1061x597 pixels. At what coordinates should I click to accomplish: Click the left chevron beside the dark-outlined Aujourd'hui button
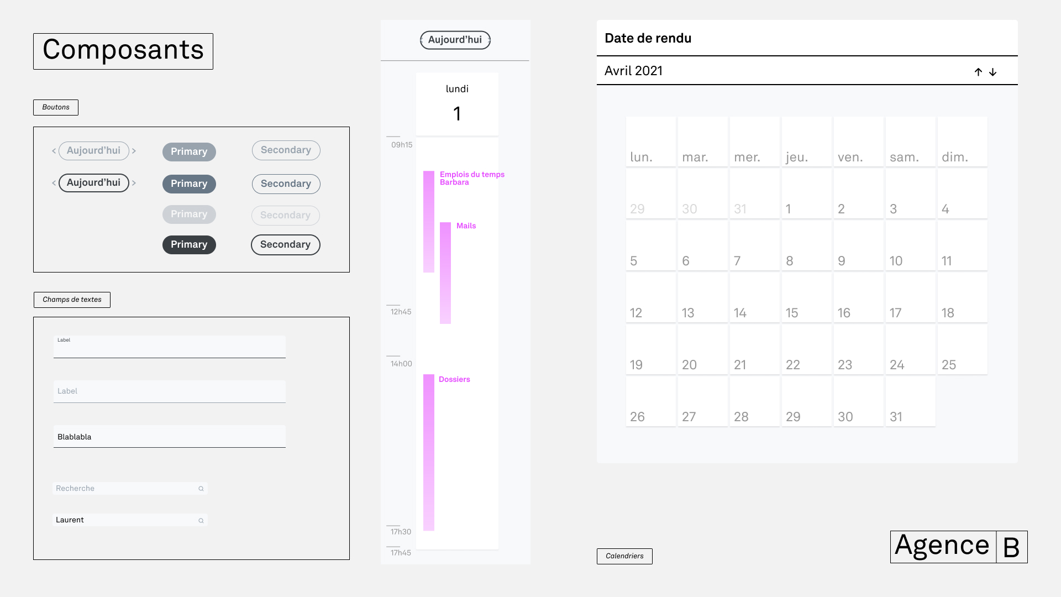tap(54, 183)
